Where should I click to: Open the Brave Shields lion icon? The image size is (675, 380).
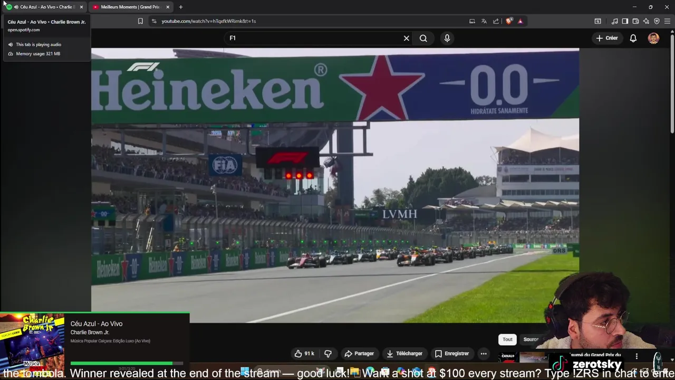click(509, 21)
